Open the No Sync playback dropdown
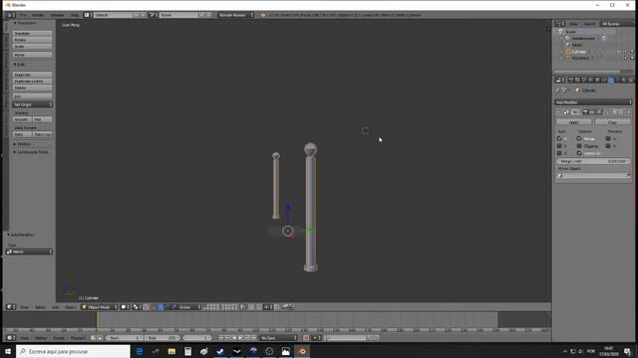The width and height of the screenshot is (638, 358). pos(279,338)
